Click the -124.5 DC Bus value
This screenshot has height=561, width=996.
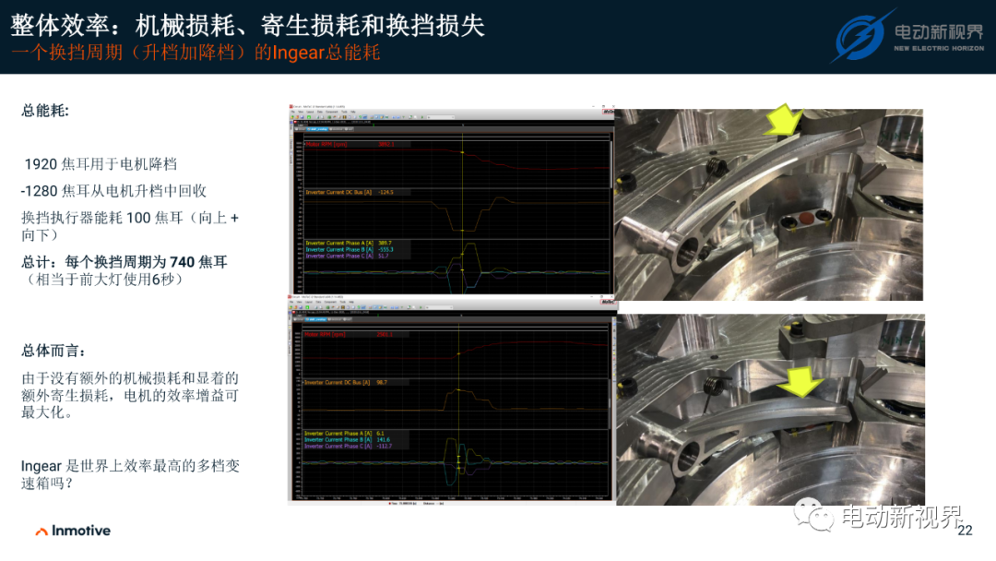click(x=385, y=192)
